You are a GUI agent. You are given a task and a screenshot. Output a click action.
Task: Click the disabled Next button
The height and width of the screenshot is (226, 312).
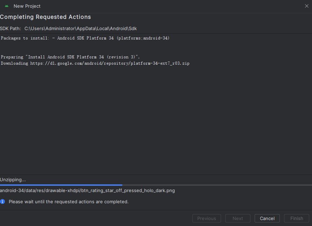(237, 218)
